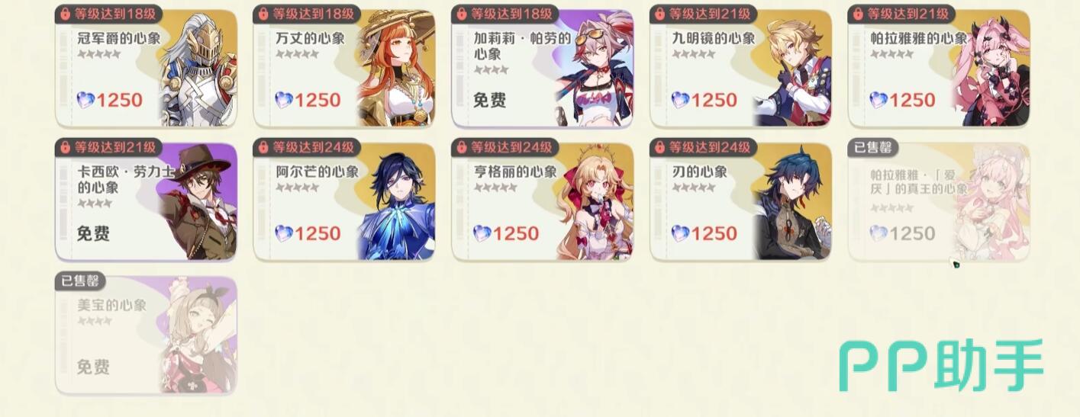Click the 免费 label on 加莉莉·帕劳 card
The image size is (1080, 417).
pos(490,100)
